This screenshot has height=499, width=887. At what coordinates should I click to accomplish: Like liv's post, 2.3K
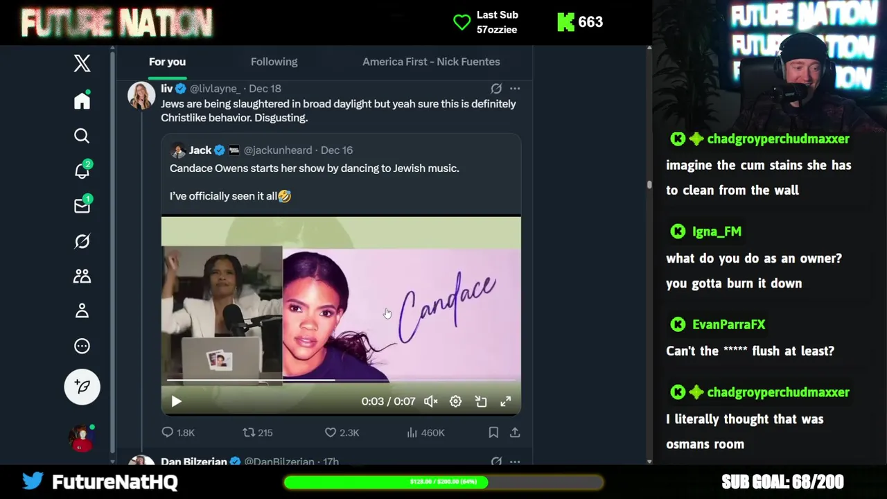click(x=342, y=432)
